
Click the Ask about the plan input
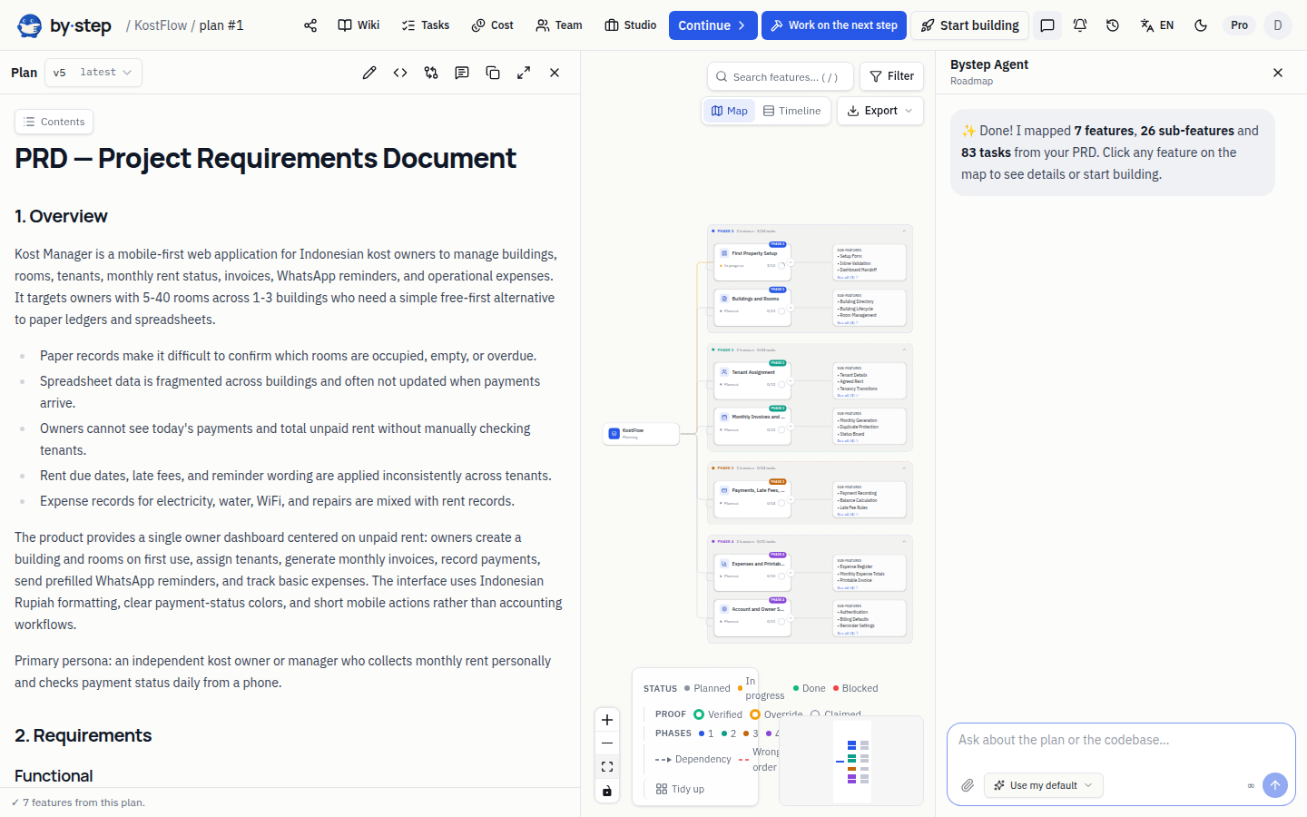(1121, 741)
